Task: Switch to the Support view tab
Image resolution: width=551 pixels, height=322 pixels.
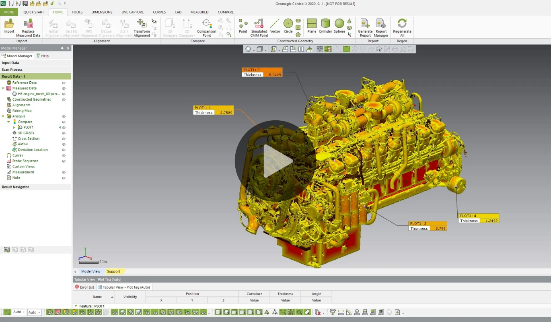Action: 113,271
